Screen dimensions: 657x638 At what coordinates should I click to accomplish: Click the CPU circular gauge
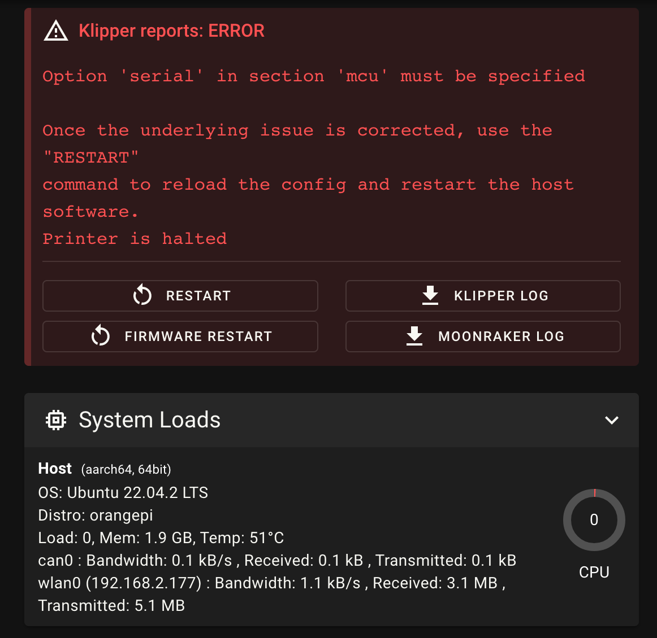594,519
